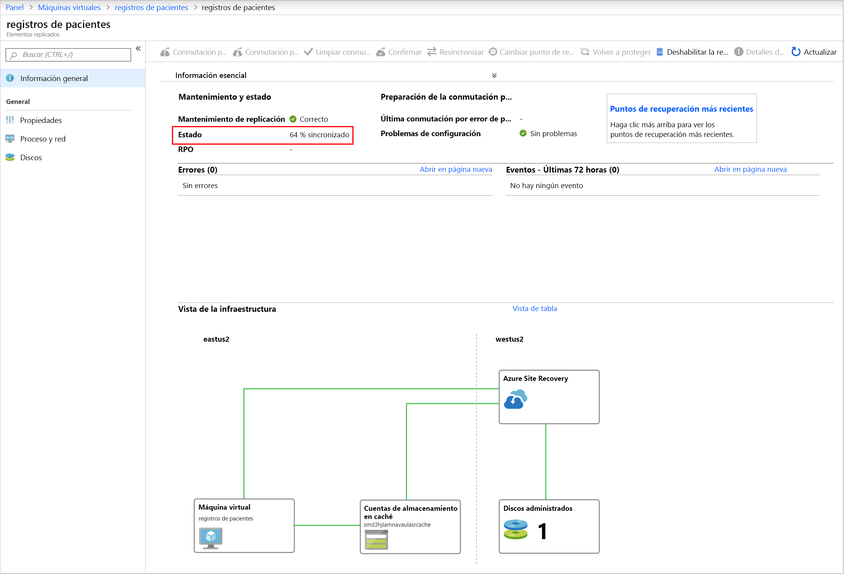Image resolution: width=844 pixels, height=574 pixels.
Task: Click the Actualizar button label
Action: click(820, 52)
